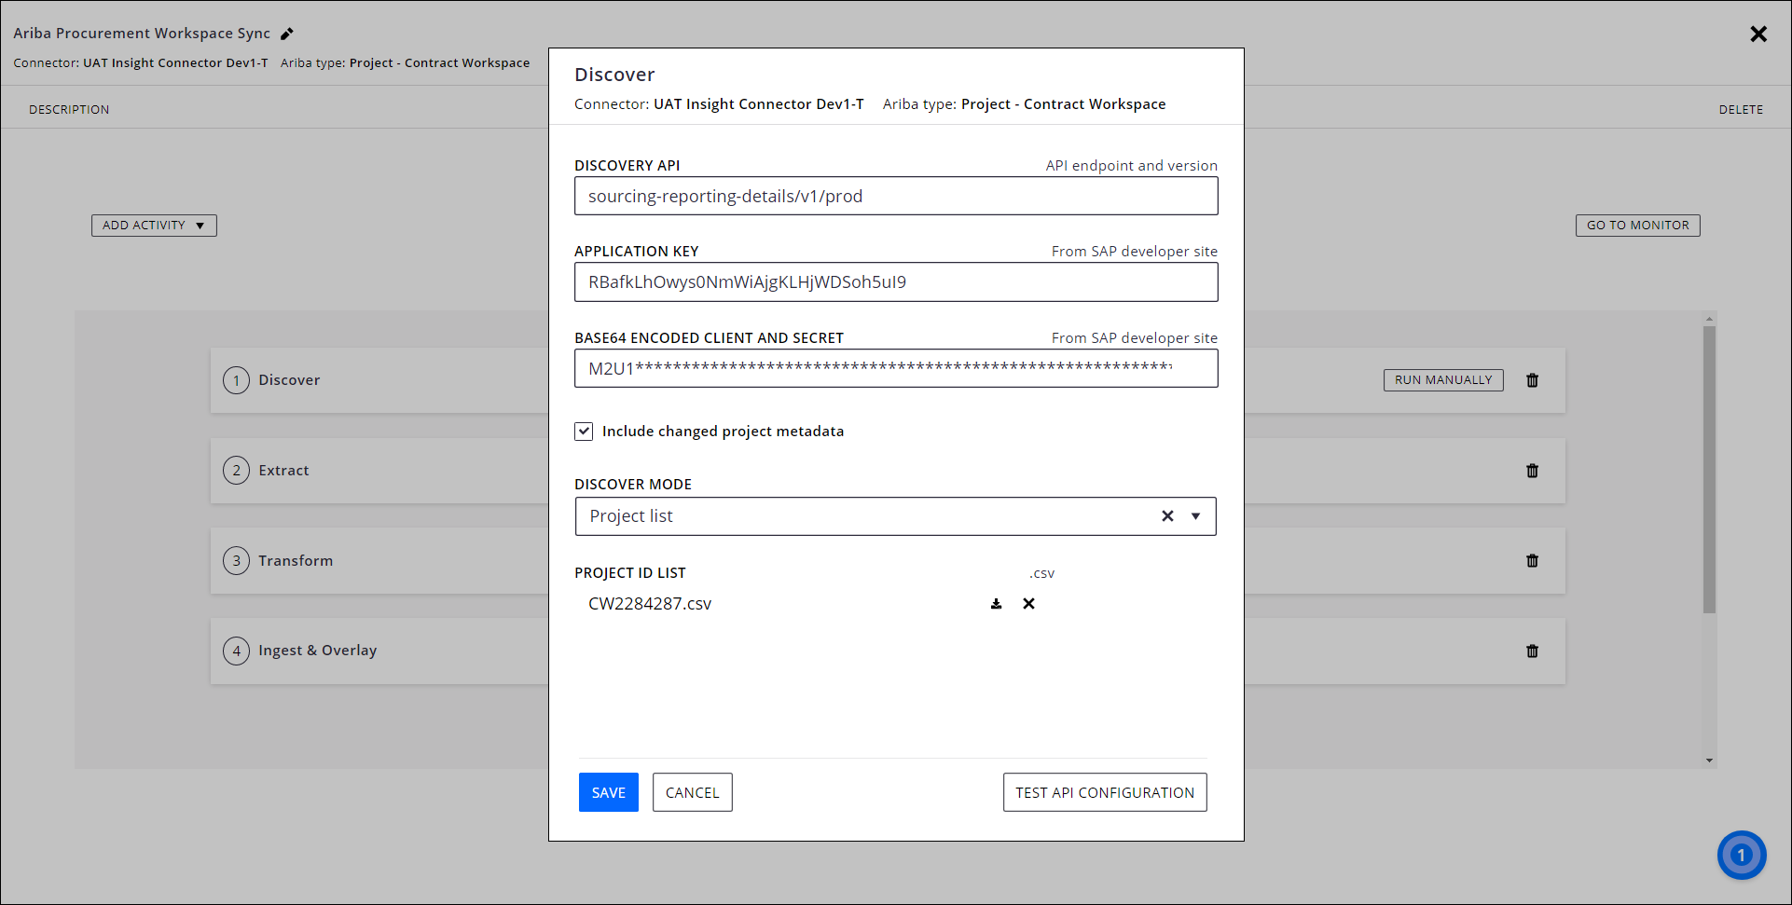Delete the Extract activity using its trash icon

[x=1532, y=471]
